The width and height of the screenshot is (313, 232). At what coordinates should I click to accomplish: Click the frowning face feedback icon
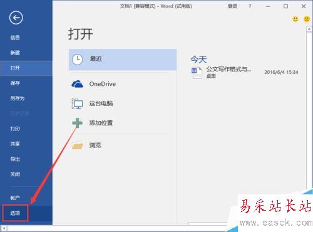(x=307, y=19)
